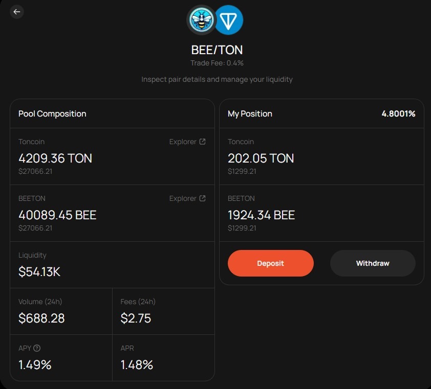Select the 4.8001% position share value

[398, 113]
